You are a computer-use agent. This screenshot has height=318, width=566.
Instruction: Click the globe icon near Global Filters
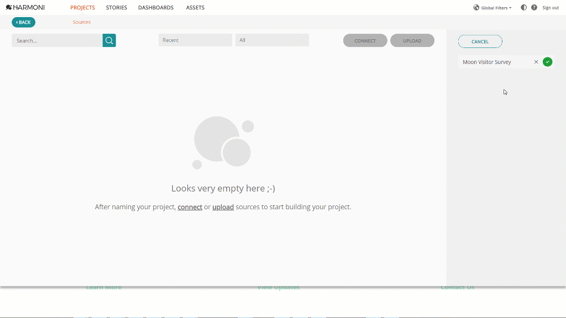[x=475, y=7]
